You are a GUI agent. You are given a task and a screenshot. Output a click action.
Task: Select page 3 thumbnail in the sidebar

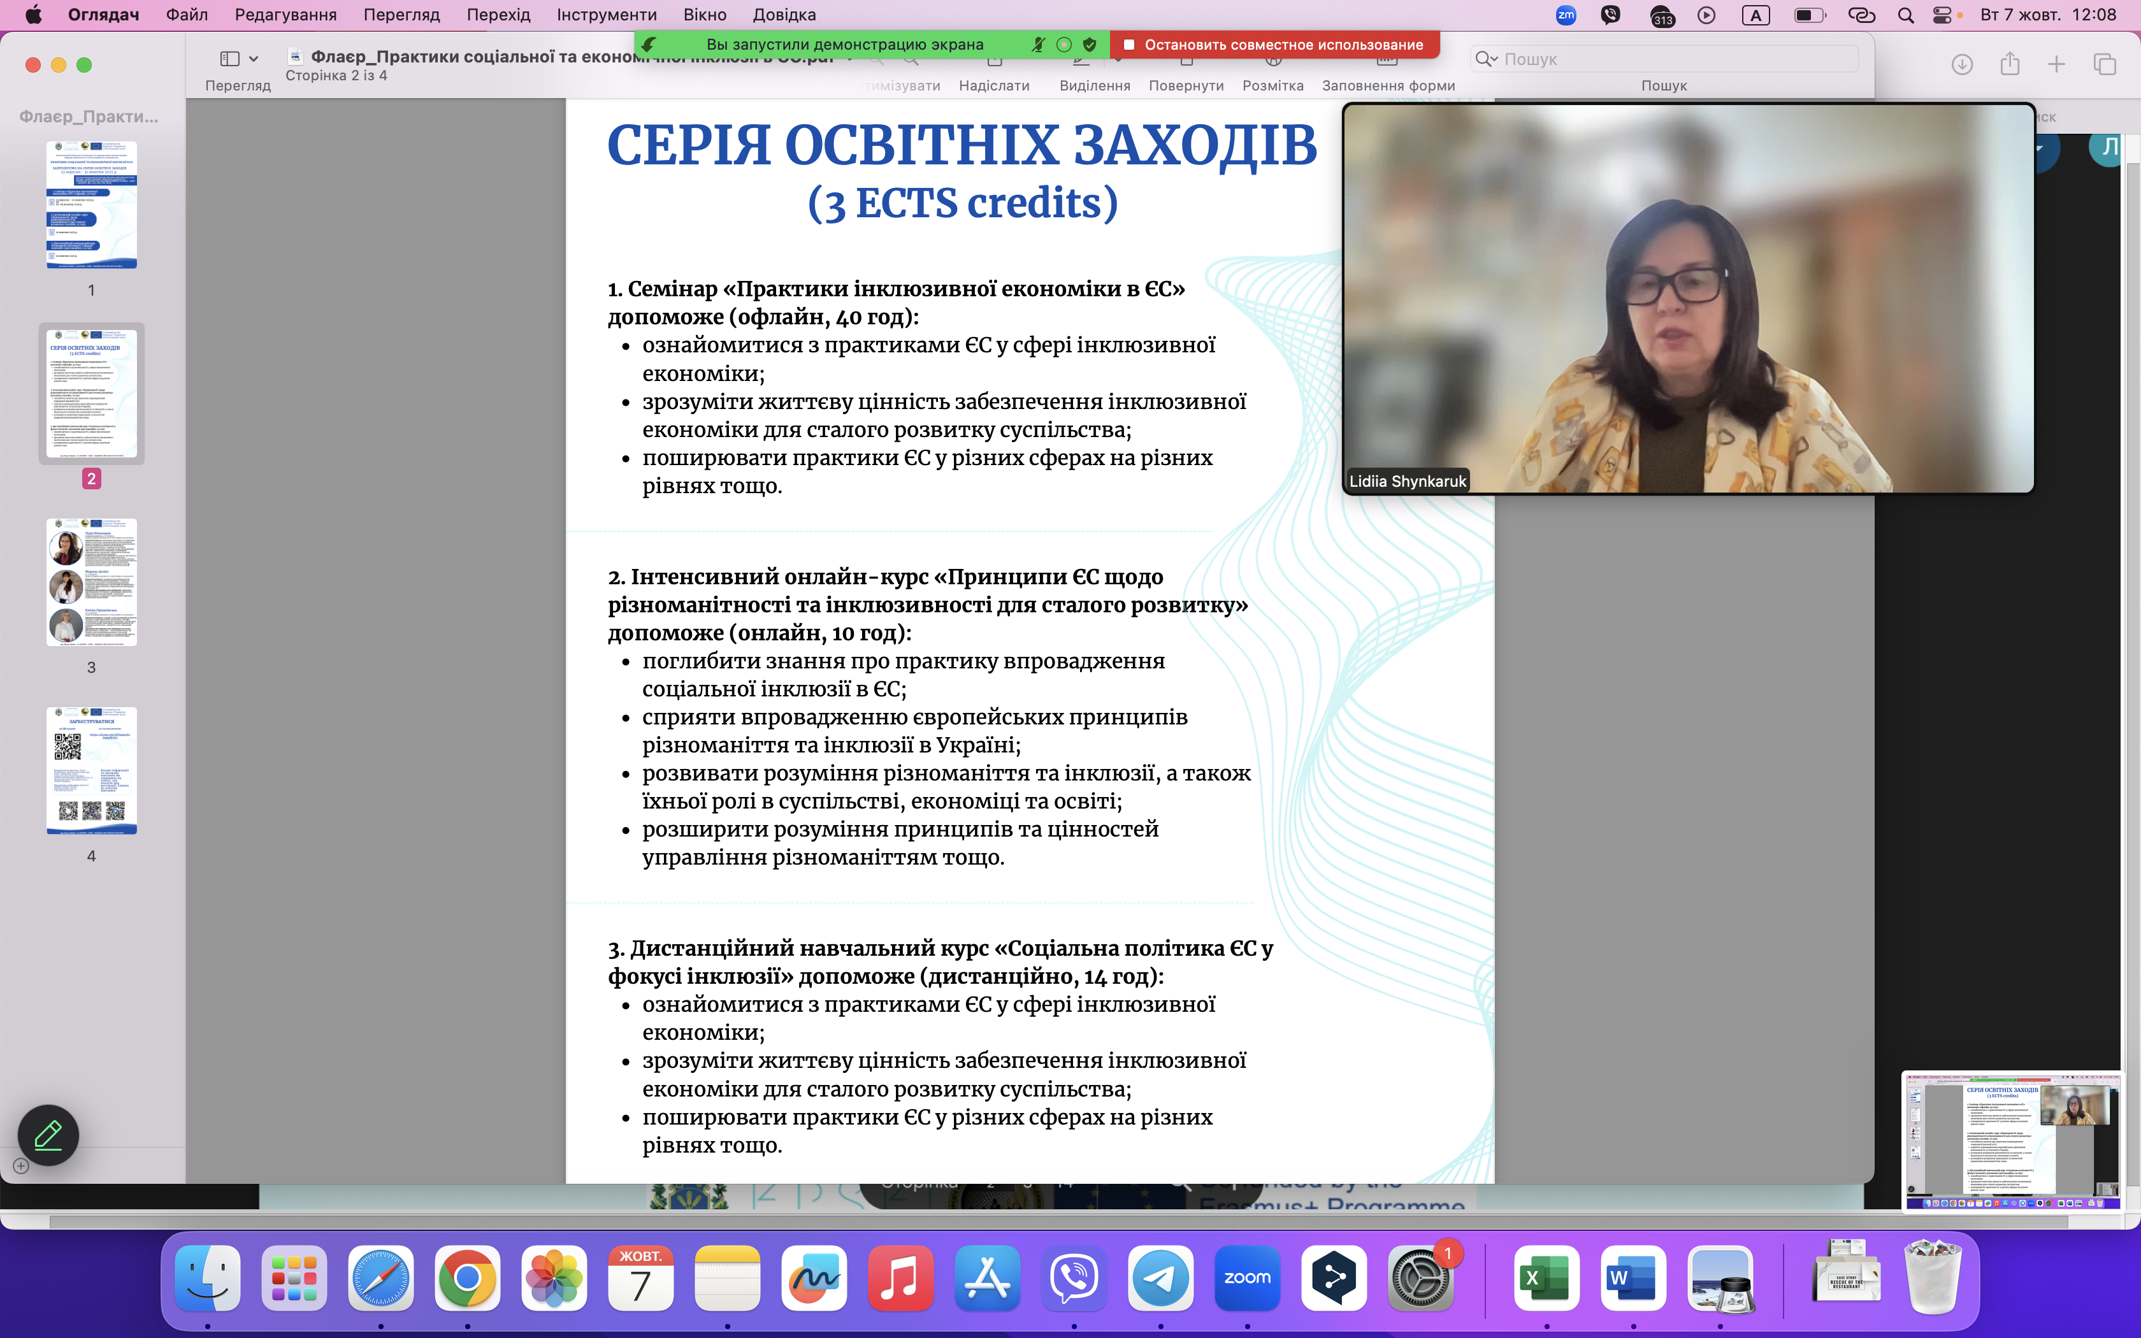point(91,582)
